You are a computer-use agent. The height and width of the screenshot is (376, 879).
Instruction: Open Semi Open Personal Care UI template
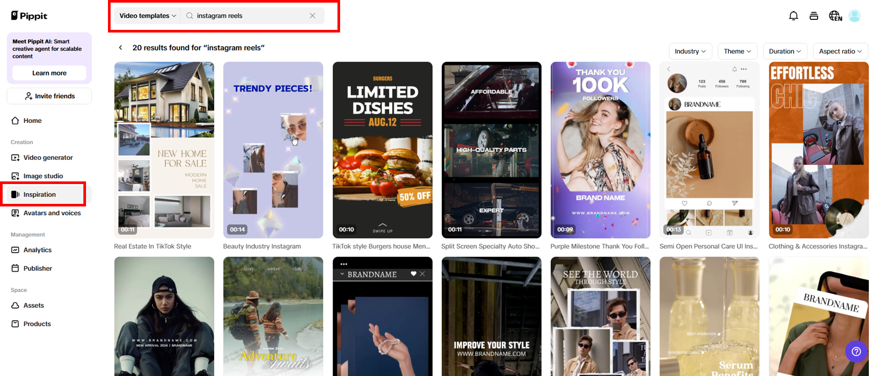tap(709, 150)
